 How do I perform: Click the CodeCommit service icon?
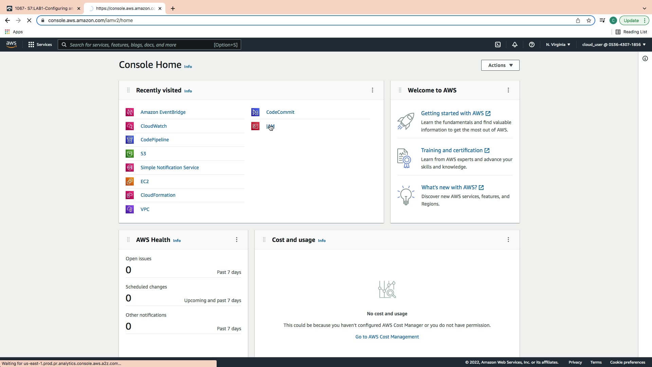255,112
